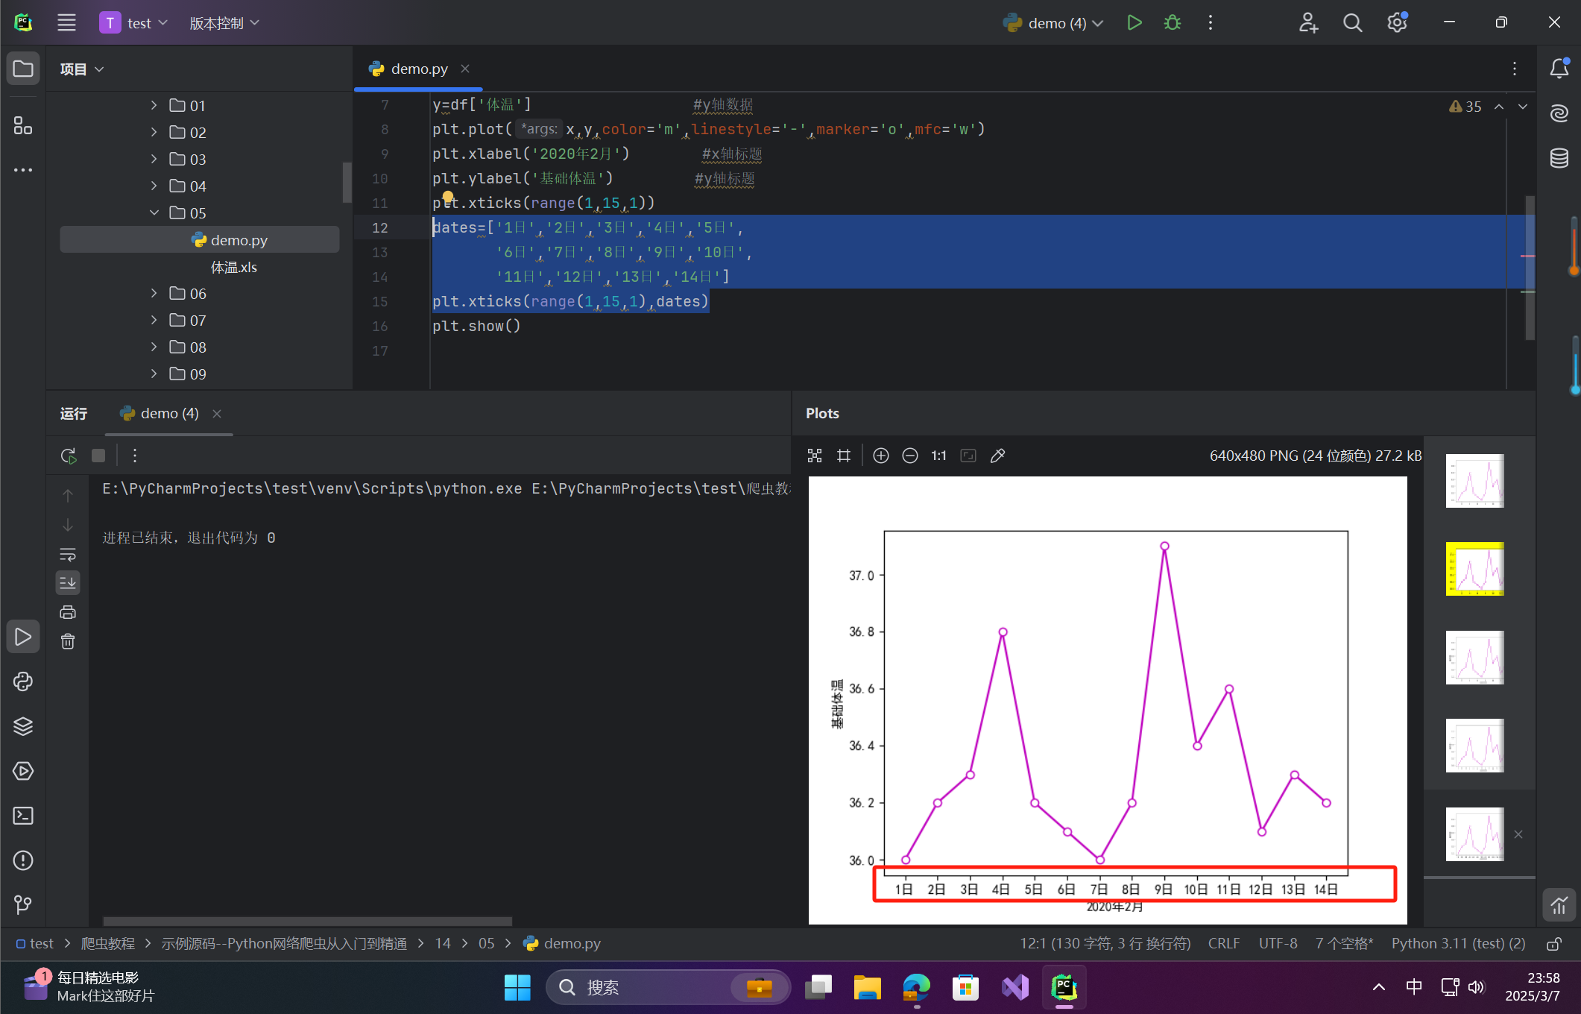Expand the 06 folder in project tree

pyautogui.click(x=154, y=293)
